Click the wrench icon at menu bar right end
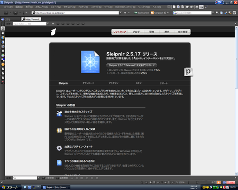The height and width of the screenshot is (190, 238). [206, 7]
